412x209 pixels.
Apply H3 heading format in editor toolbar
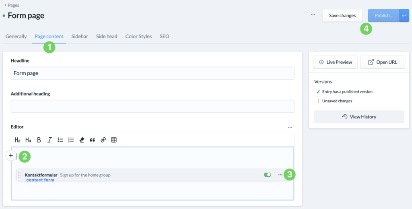pyautogui.click(x=28, y=140)
